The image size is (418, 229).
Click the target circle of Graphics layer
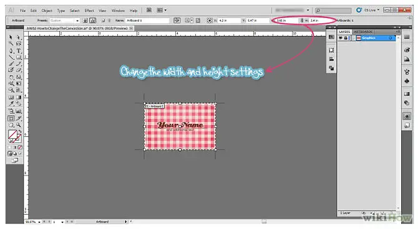[x=391, y=38]
